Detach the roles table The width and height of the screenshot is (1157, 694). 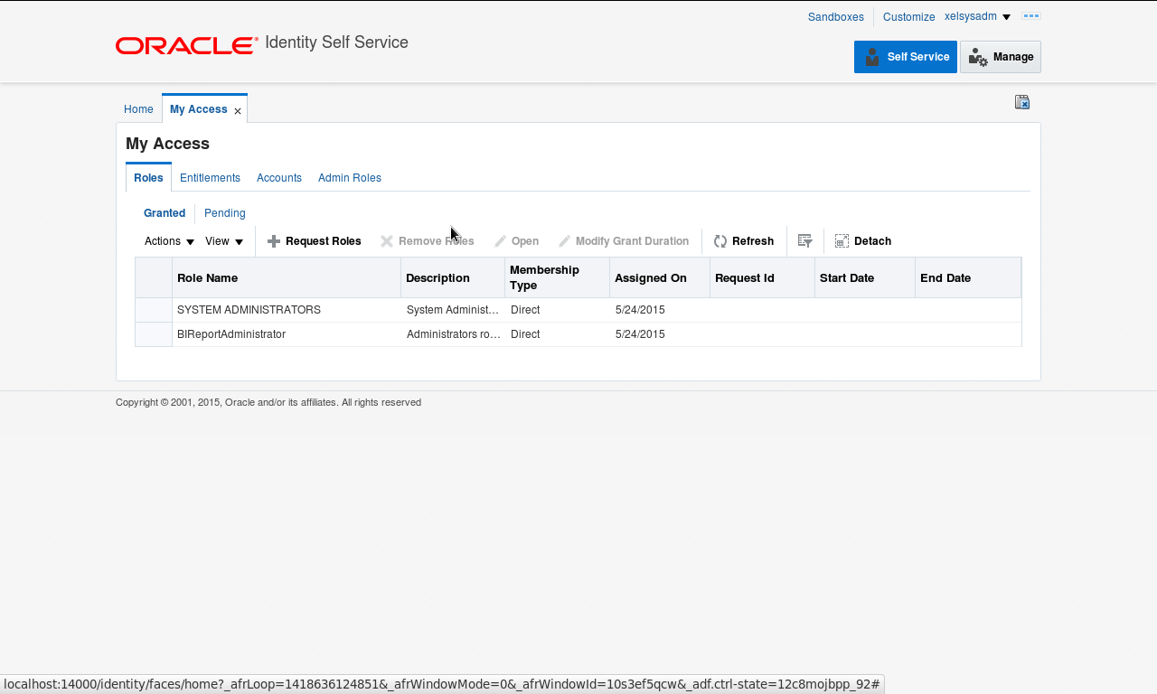[x=840, y=241]
